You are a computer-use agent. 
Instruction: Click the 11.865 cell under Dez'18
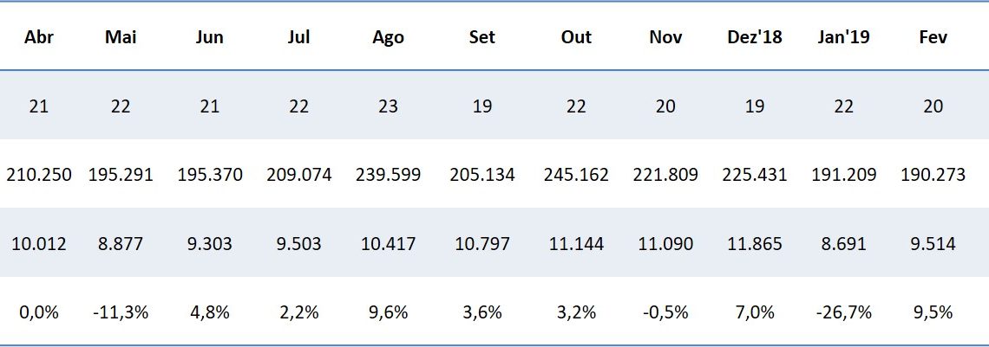point(755,244)
